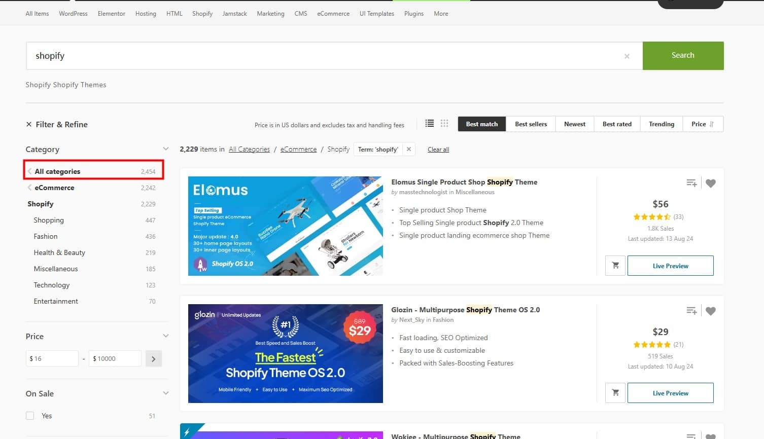Viewport: 764px width, 439px height.
Task: Sort results by Best sellers
Action: (x=531, y=124)
